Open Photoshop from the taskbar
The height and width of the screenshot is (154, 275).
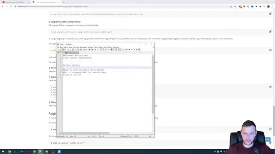[x=22, y=151]
